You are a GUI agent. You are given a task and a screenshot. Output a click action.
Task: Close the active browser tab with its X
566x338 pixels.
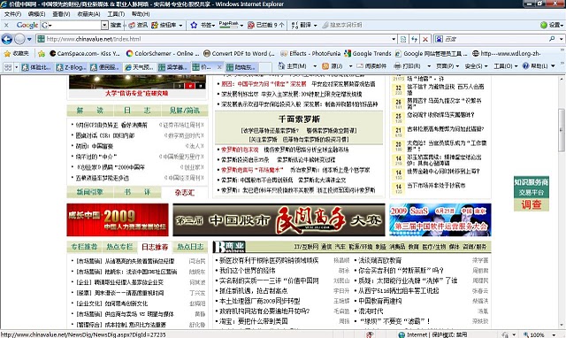[x=218, y=67]
